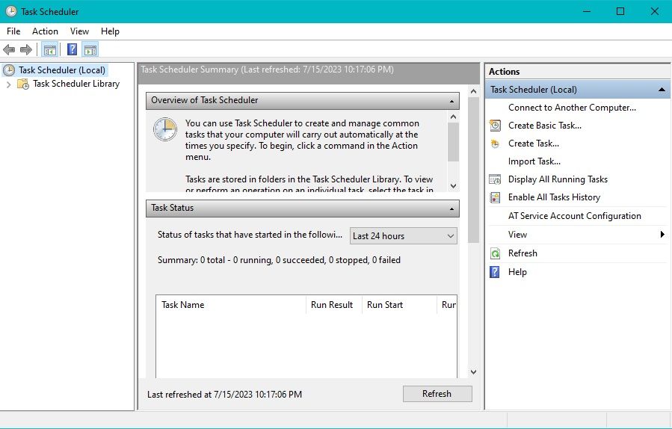
Task: Click the Help action in Actions pane
Action: click(517, 272)
